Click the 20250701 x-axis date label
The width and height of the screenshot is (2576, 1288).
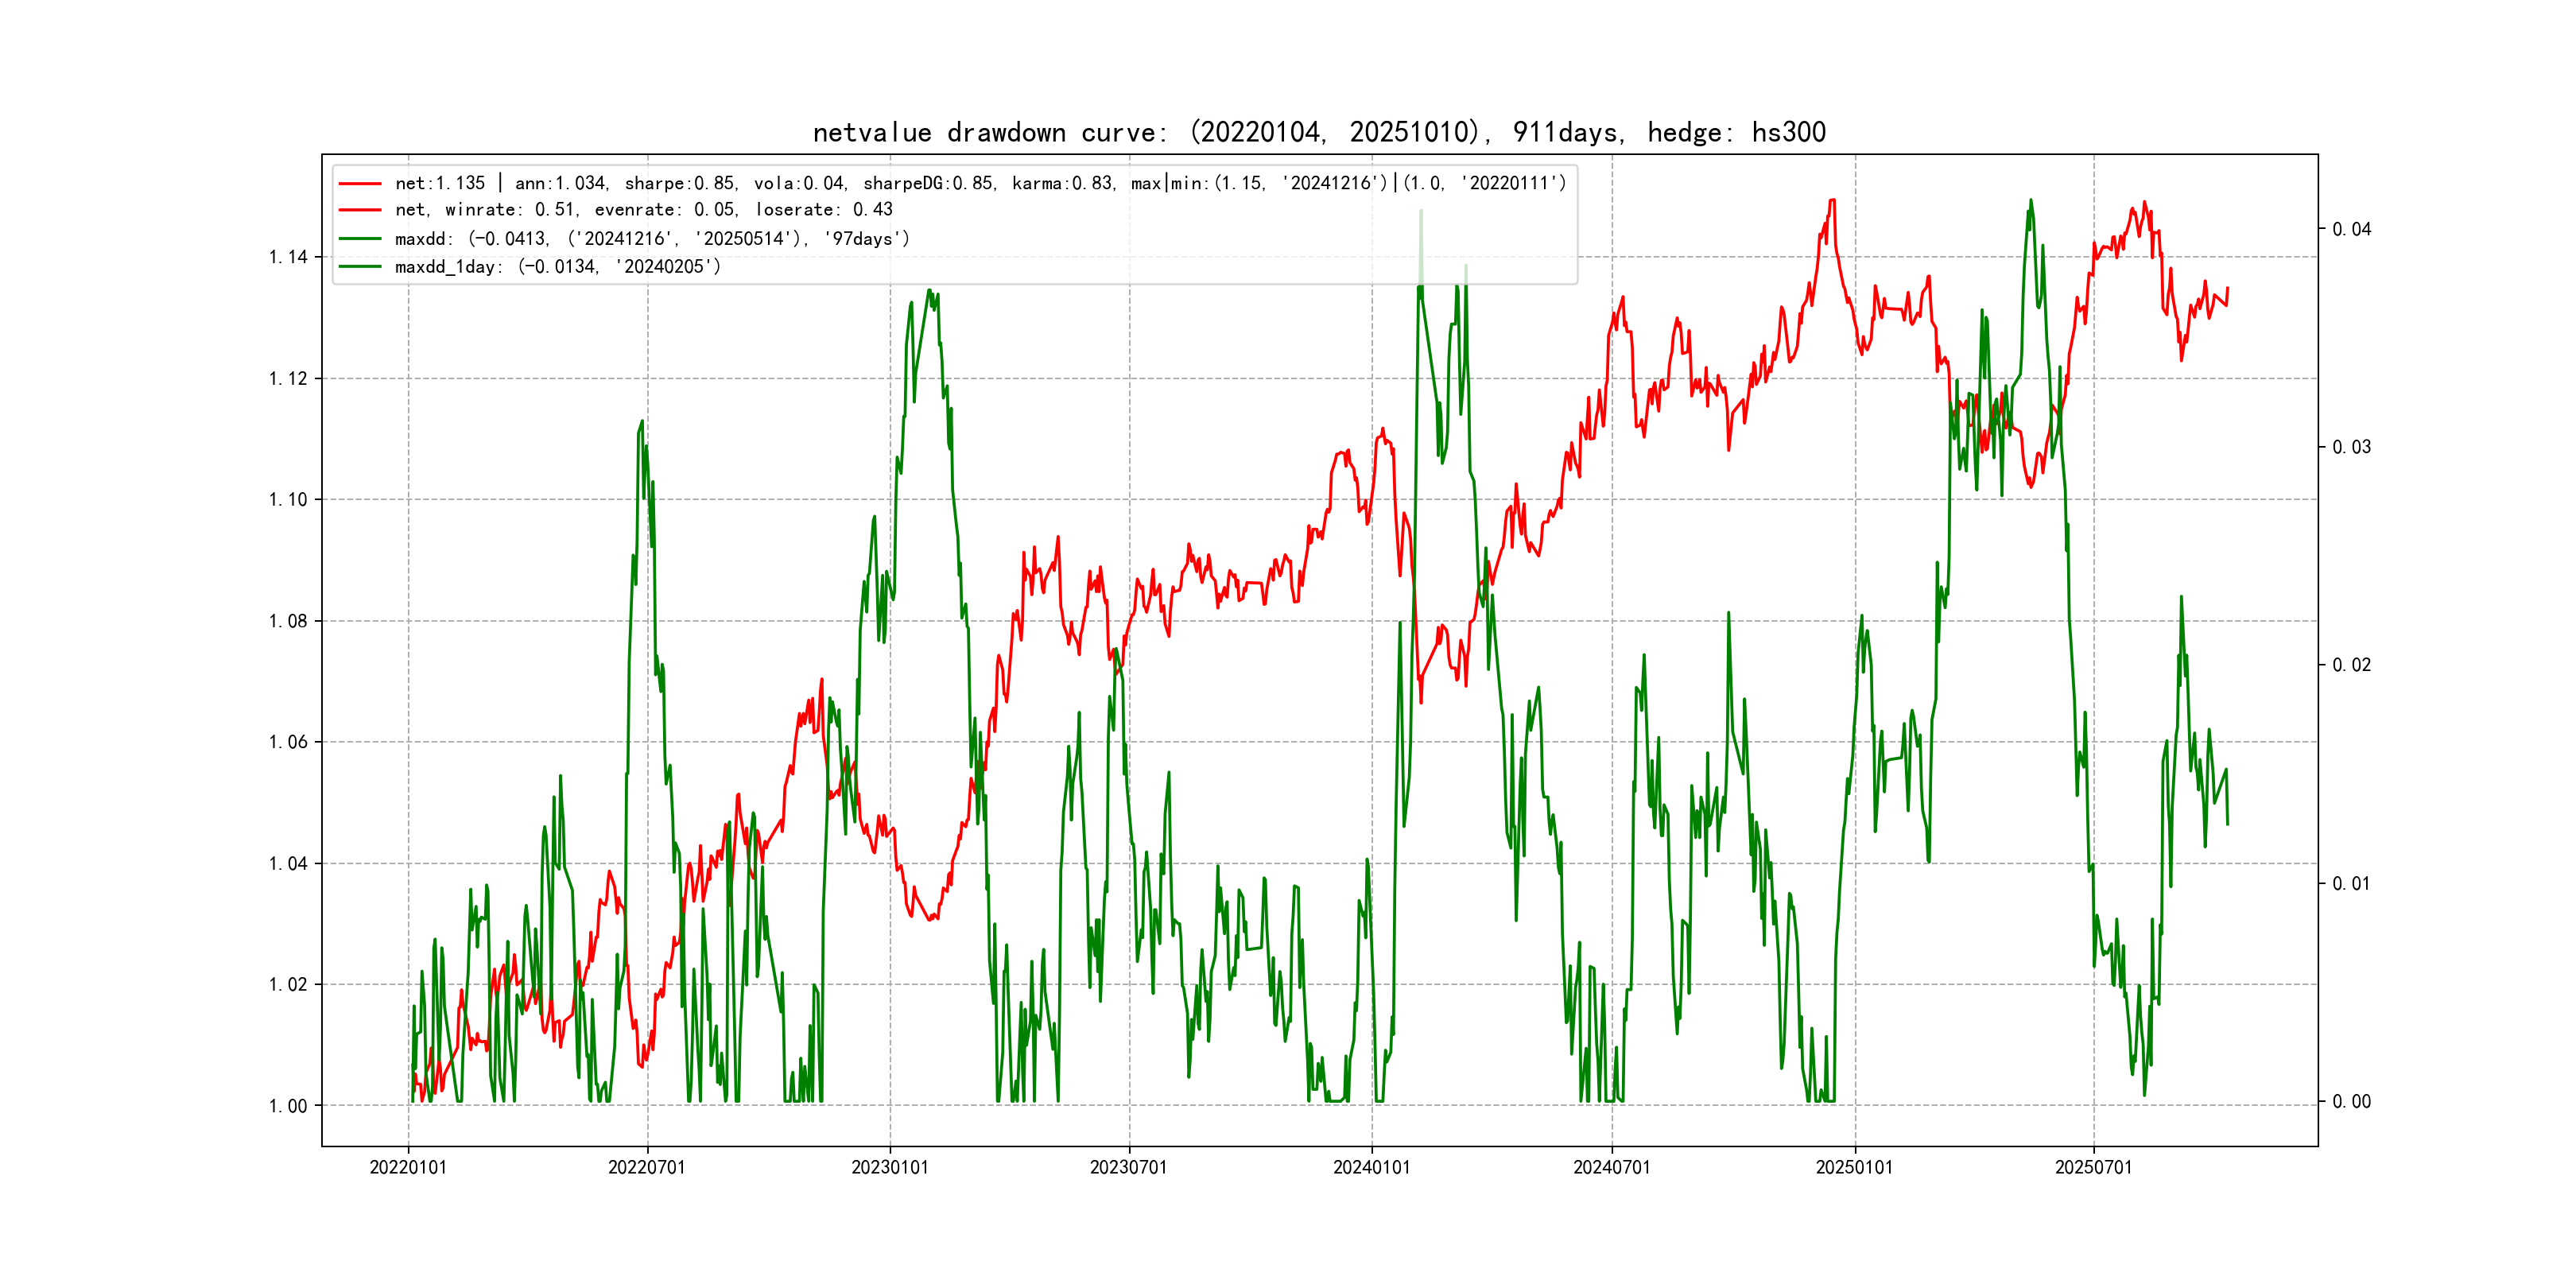[2093, 1167]
